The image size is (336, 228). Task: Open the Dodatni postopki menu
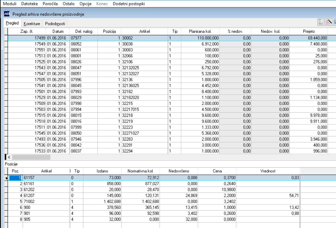click(129, 4)
